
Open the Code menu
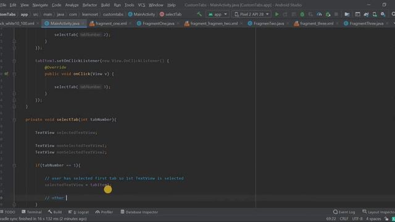[x=56, y=5]
